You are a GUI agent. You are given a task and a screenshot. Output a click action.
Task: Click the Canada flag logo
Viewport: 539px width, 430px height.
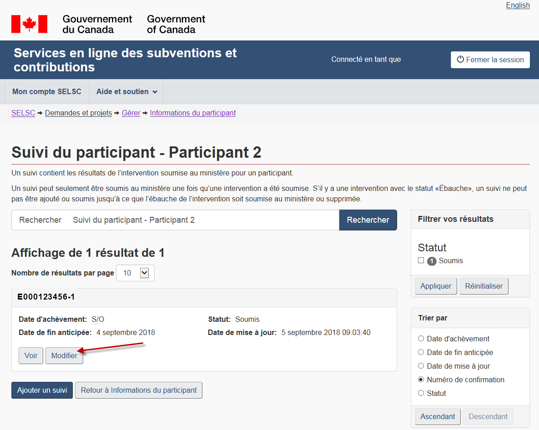tap(29, 24)
